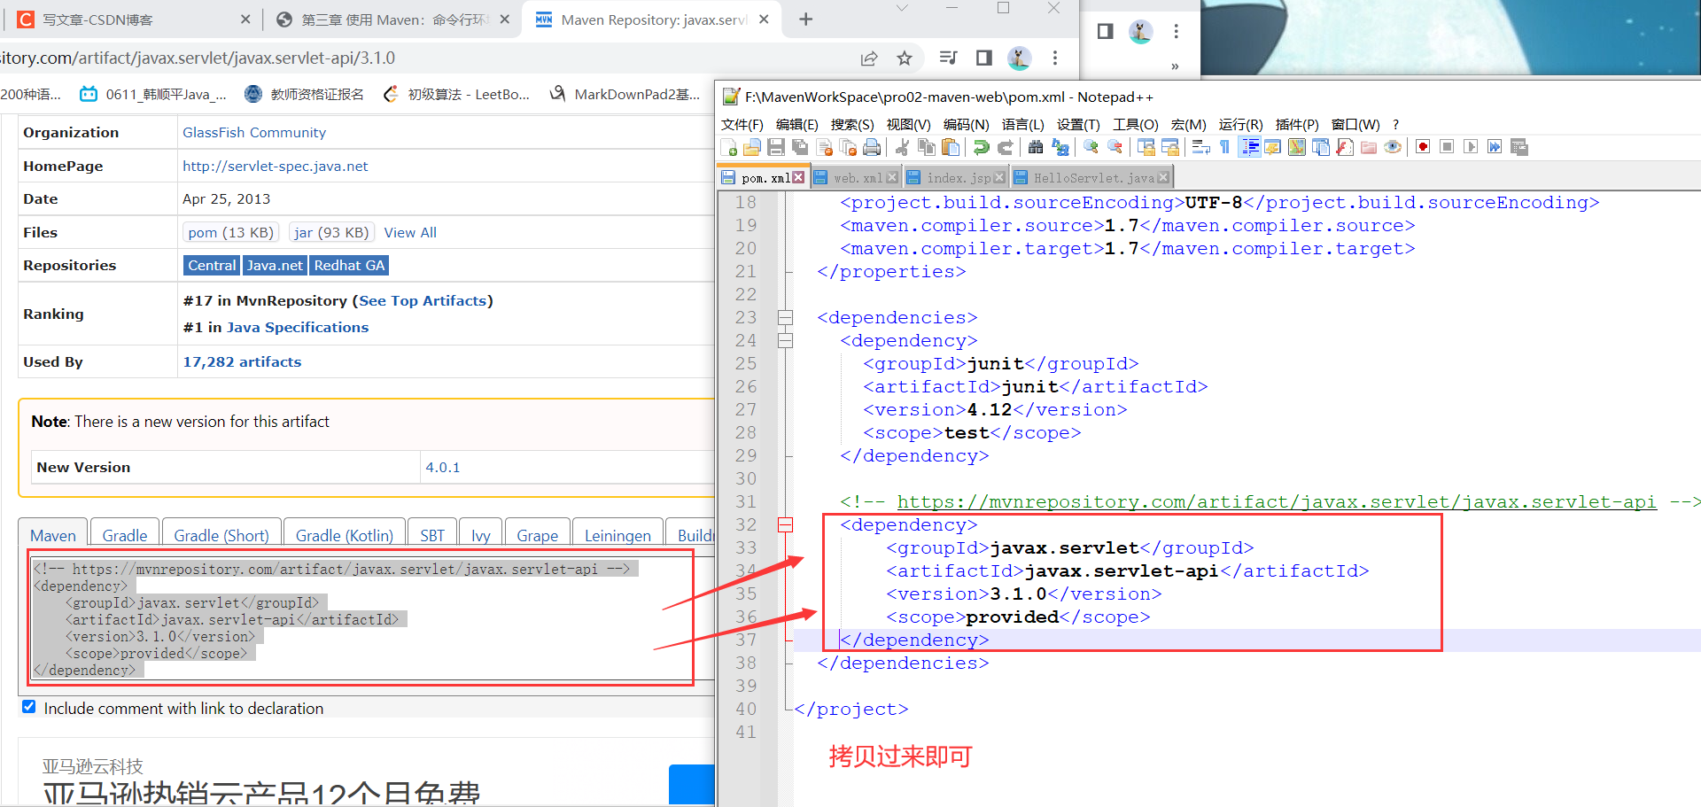Viewport: 1701px width, 807px height.
Task: Click the Close file toolbar icon in Notepad++
Action: click(824, 147)
